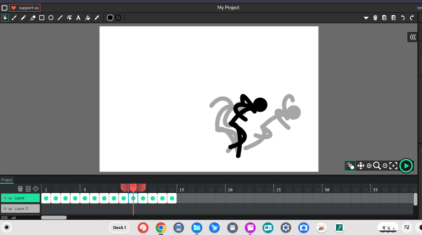Toggle visibility of Layer 2

5,209
